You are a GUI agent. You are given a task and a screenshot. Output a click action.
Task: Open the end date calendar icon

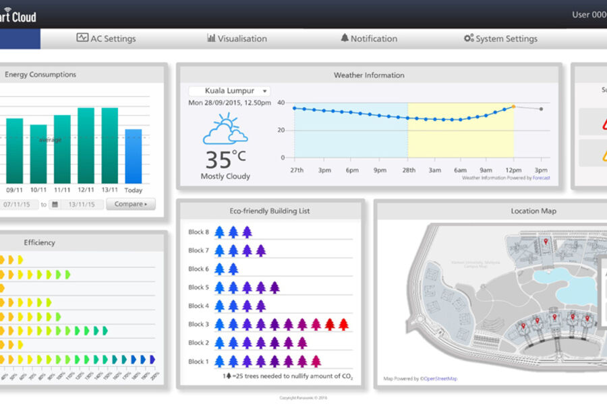(x=55, y=204)
